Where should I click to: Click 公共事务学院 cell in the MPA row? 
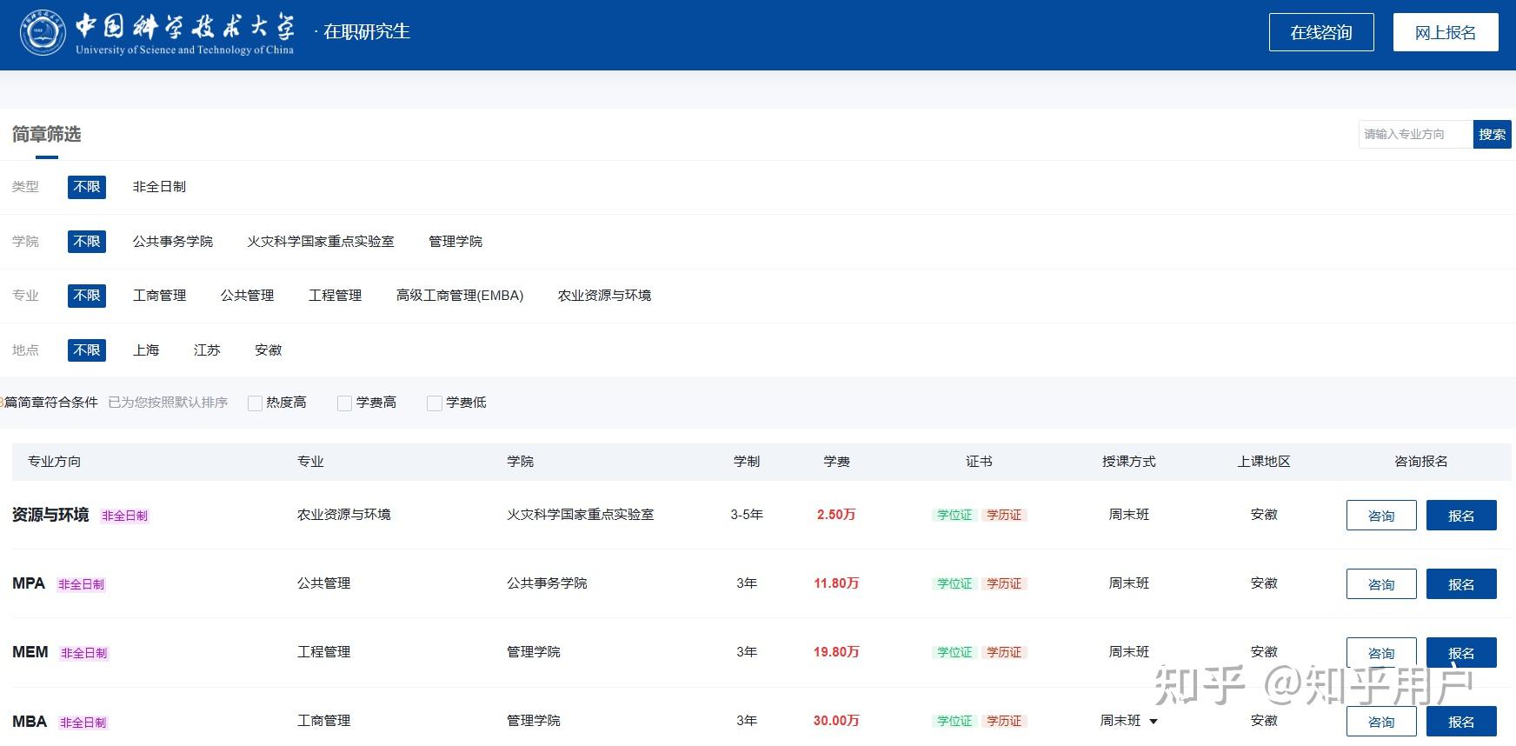point(547,583)
